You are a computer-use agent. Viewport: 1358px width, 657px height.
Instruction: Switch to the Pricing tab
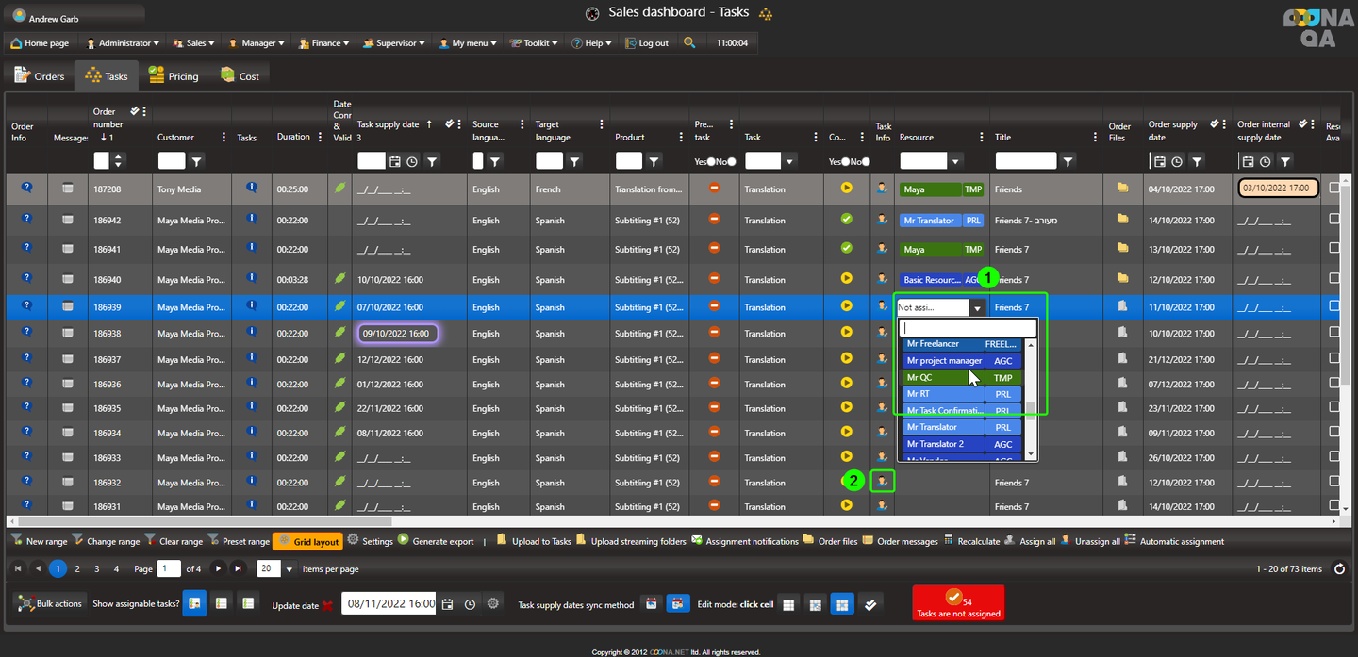[x=174, y=76]
